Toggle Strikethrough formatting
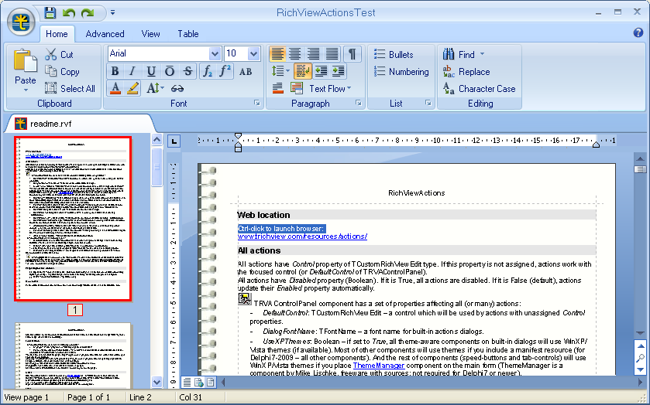This screenshot has width=650, height=405. click(187, 72)
